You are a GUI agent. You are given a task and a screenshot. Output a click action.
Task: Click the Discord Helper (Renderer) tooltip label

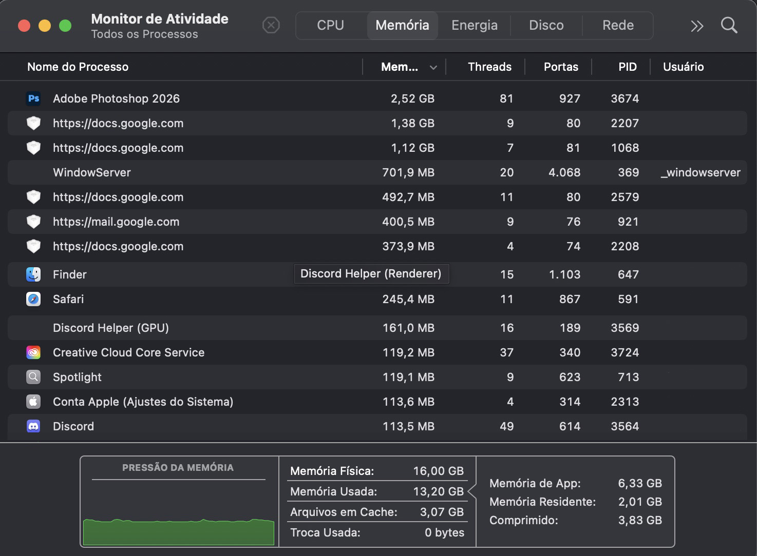click(371, 273)
